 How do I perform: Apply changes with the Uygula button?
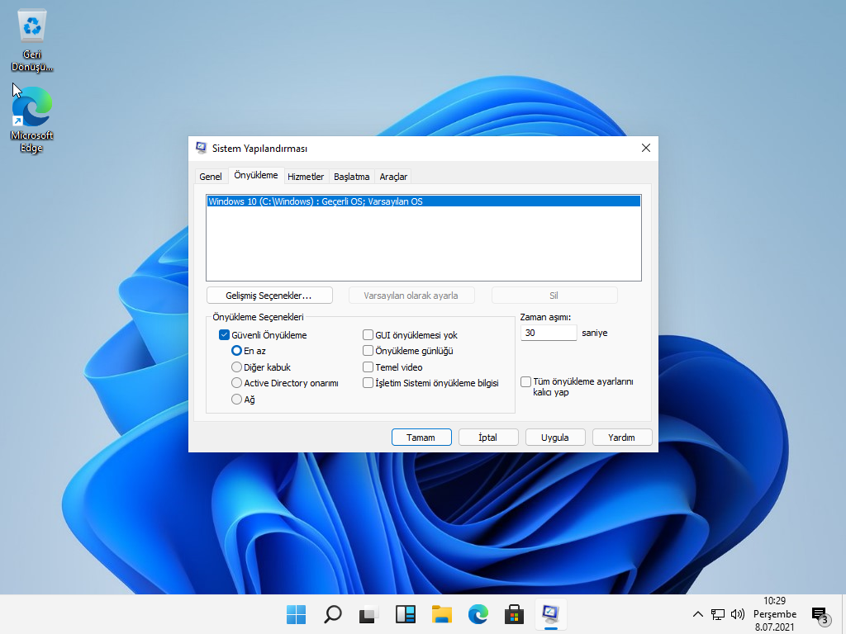(x=554, y=437)
